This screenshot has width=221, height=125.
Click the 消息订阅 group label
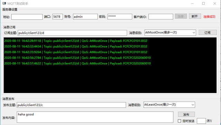point(9,27)
